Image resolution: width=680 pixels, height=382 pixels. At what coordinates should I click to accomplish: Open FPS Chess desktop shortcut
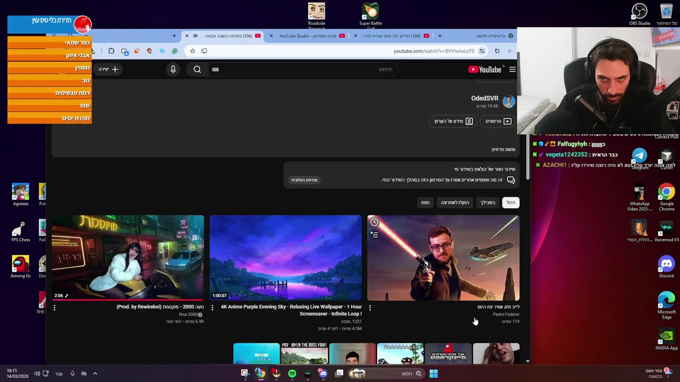click(x=20, y=231)
